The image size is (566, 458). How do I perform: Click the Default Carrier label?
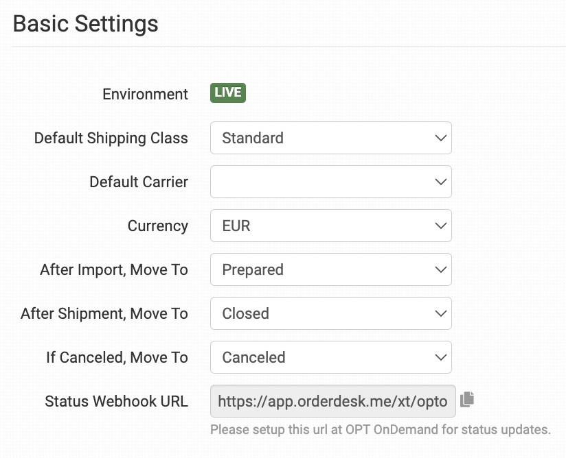click(x=139, y=182)
